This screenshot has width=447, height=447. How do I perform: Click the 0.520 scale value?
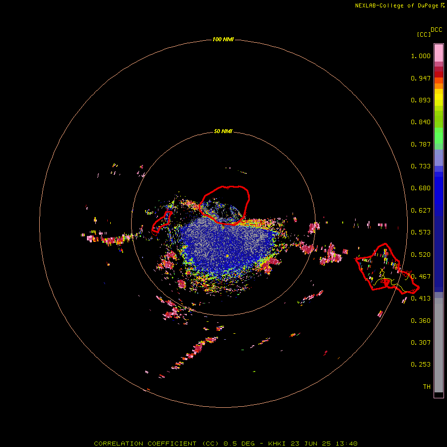(421, 254)
